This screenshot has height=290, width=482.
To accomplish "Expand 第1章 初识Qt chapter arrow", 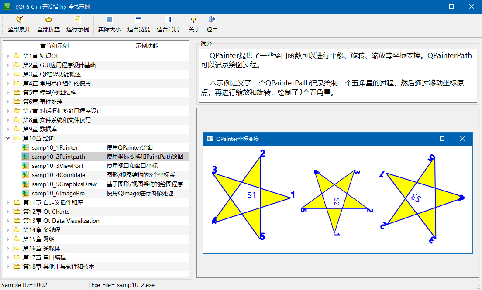I will (x=8, y=56).
